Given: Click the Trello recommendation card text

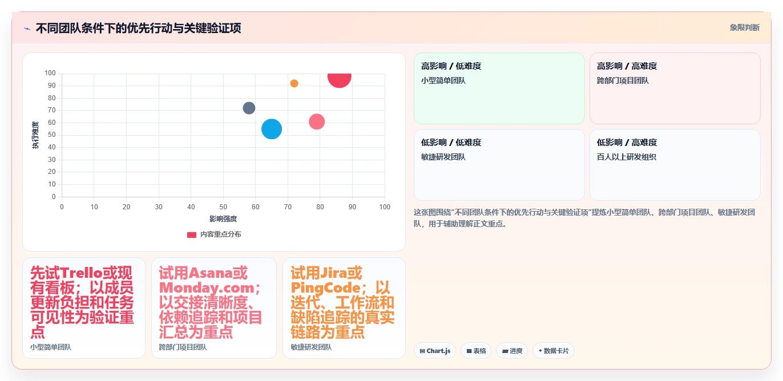Looking at the screenshot, I should (x=82, y=302).
